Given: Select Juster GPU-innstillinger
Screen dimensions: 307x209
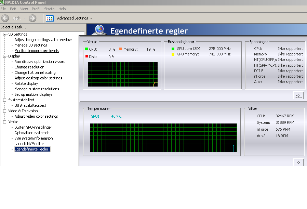Looking at the screenshot, I should [33, 127].
